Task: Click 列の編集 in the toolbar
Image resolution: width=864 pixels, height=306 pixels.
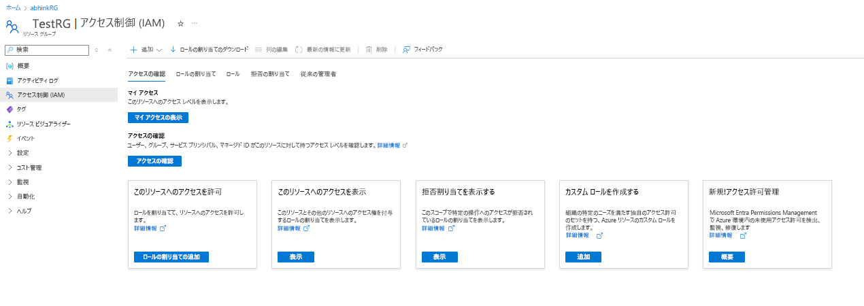Action: tap(271, 50)
